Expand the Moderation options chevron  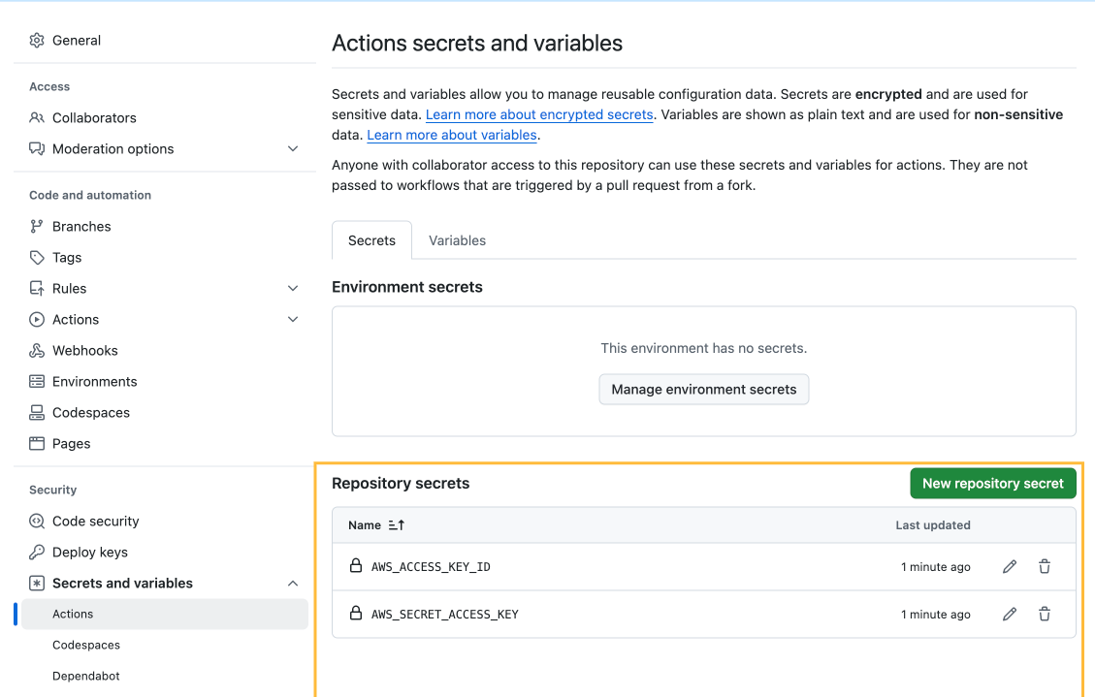293,148
